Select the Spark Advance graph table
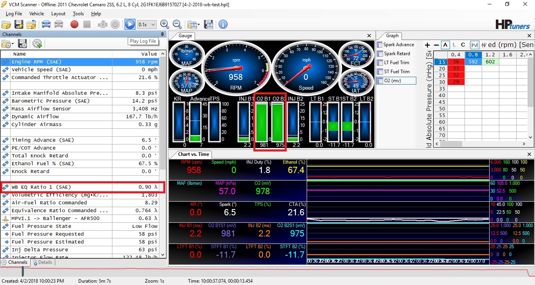This screenshot has height=285, width=535. 396,45
